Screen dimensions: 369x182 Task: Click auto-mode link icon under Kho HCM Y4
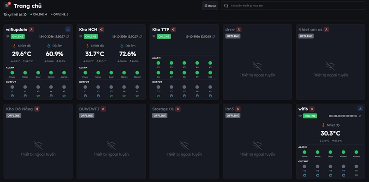click(x=124, y=96)
